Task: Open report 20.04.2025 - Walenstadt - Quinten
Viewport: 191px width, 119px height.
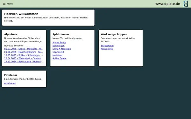Action: 23,58
